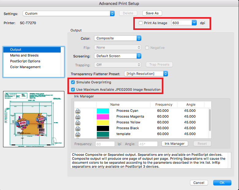Click the Save As button

tap(152, 13)
